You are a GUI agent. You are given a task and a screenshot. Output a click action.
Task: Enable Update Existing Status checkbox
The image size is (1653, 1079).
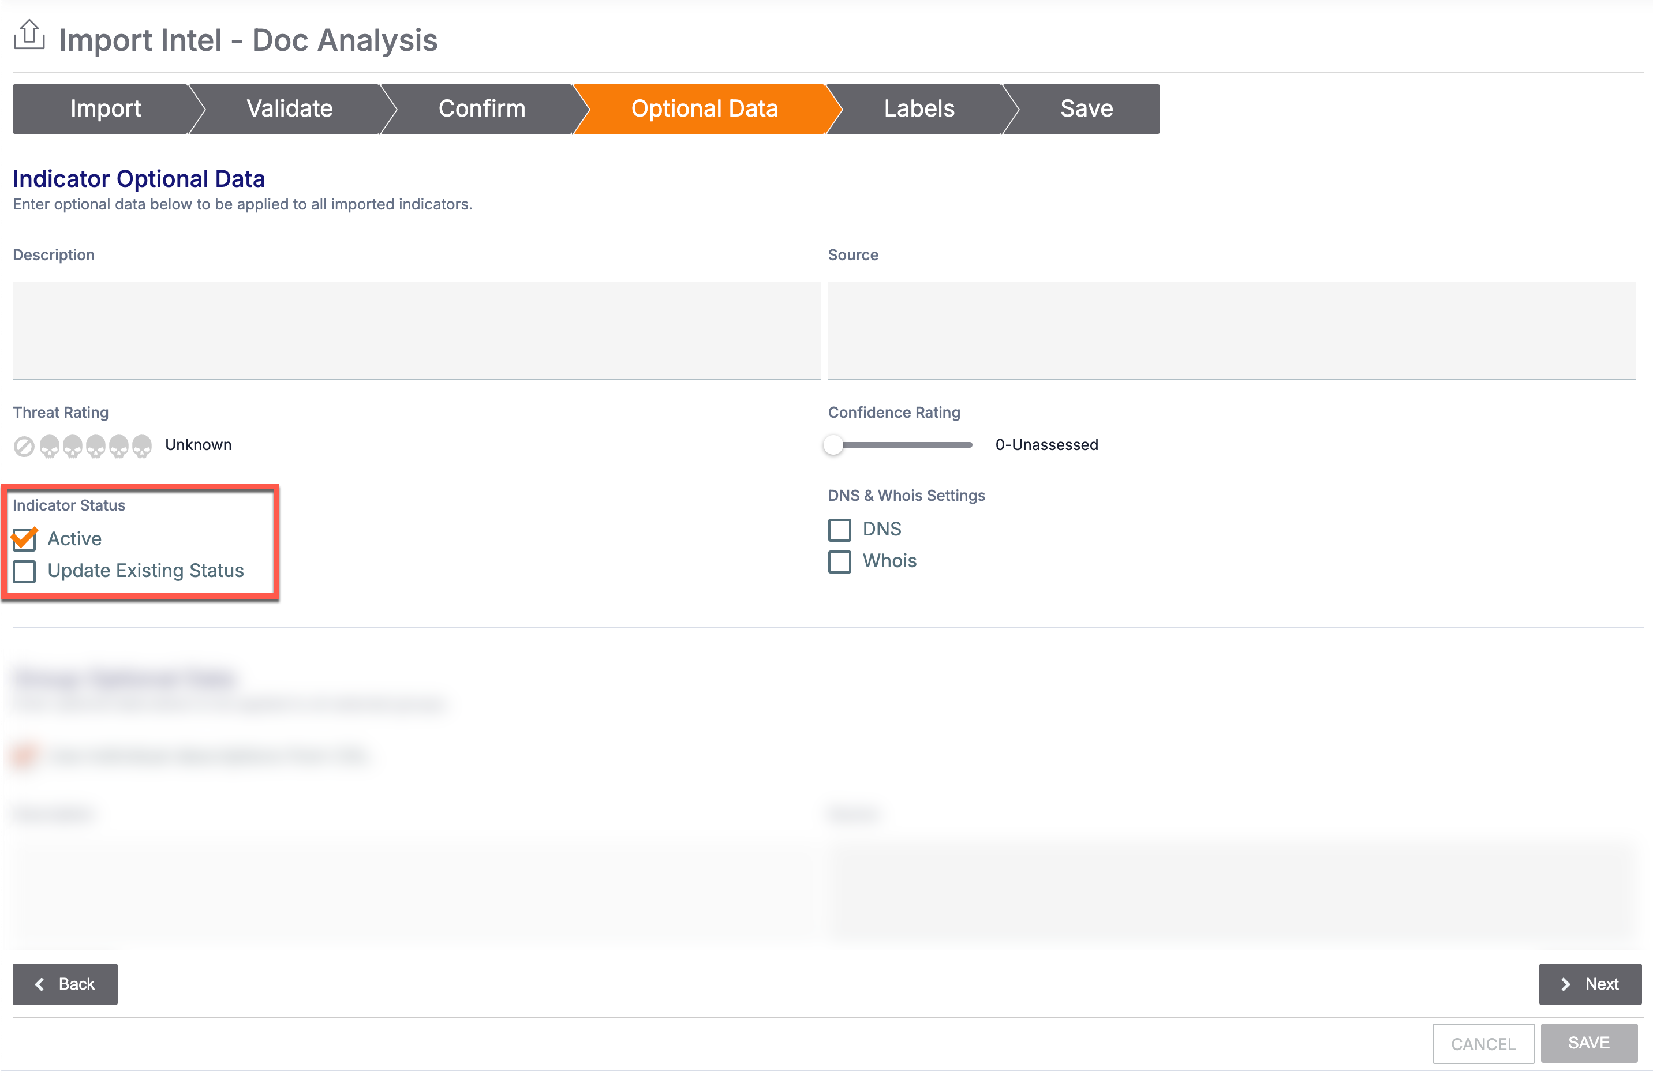click(24, 570)
